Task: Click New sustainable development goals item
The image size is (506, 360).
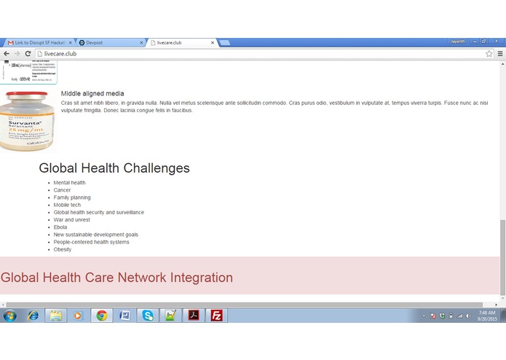Action: (96, 235)
